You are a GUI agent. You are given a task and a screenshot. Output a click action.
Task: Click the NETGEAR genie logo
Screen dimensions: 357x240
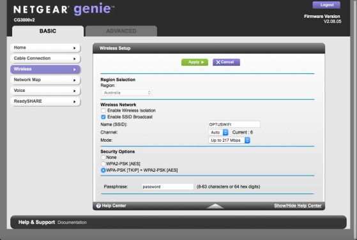pos(64,10)
